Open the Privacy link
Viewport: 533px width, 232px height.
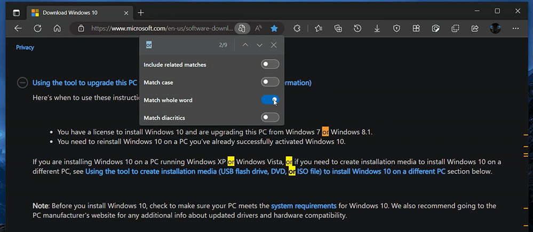pyautogui.click(x=25, y=47)
